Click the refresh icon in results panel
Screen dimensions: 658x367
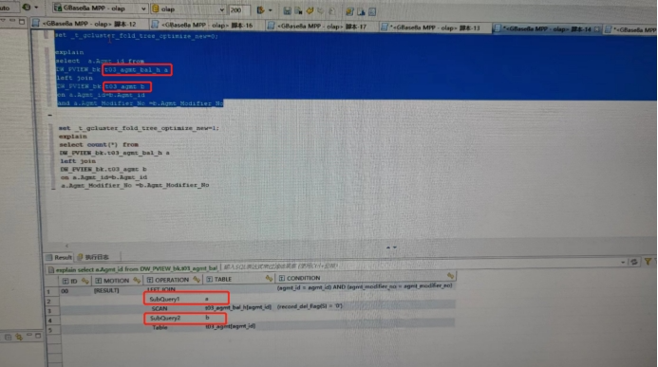coord(634,262)
